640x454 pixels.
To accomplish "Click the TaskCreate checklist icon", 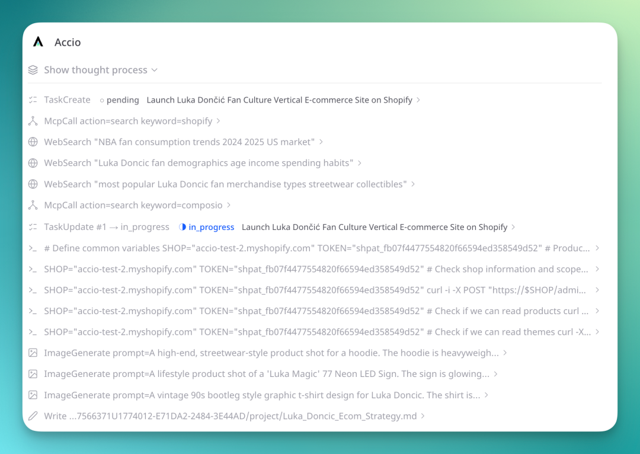I will click(33, 100).
